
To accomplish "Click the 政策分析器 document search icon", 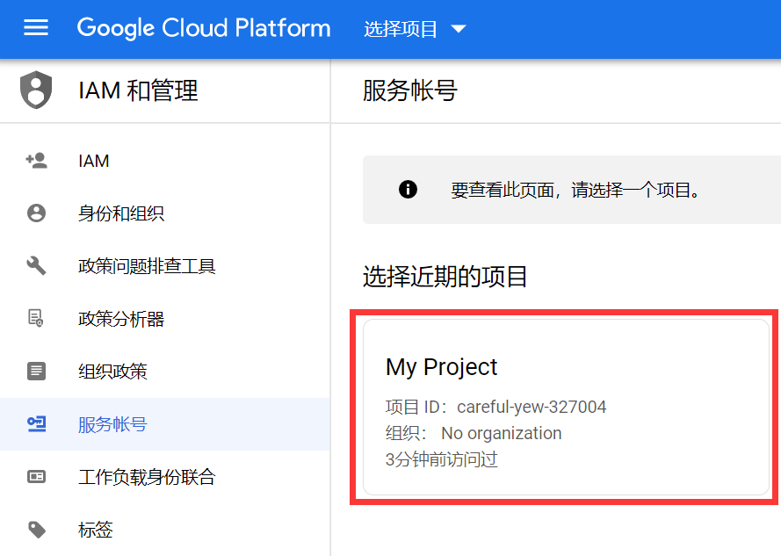I will click(x=36, y=319).
